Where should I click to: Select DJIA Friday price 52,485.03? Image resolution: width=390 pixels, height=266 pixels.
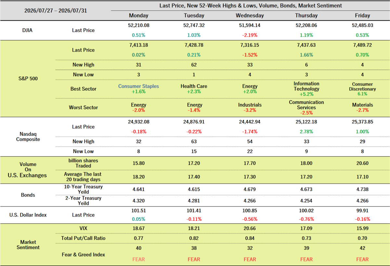pyautogui.click(x=362, y=25)
